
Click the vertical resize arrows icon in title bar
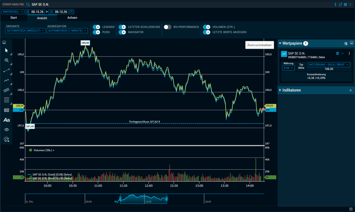click(335, 4)
